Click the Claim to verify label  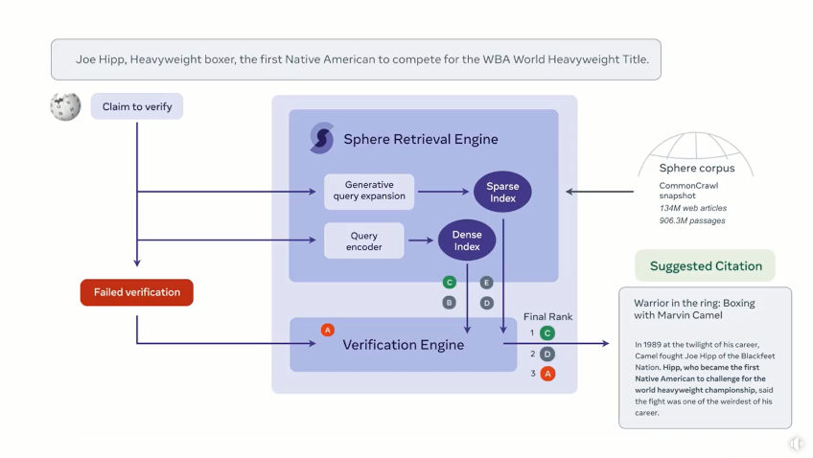point(137,106)
